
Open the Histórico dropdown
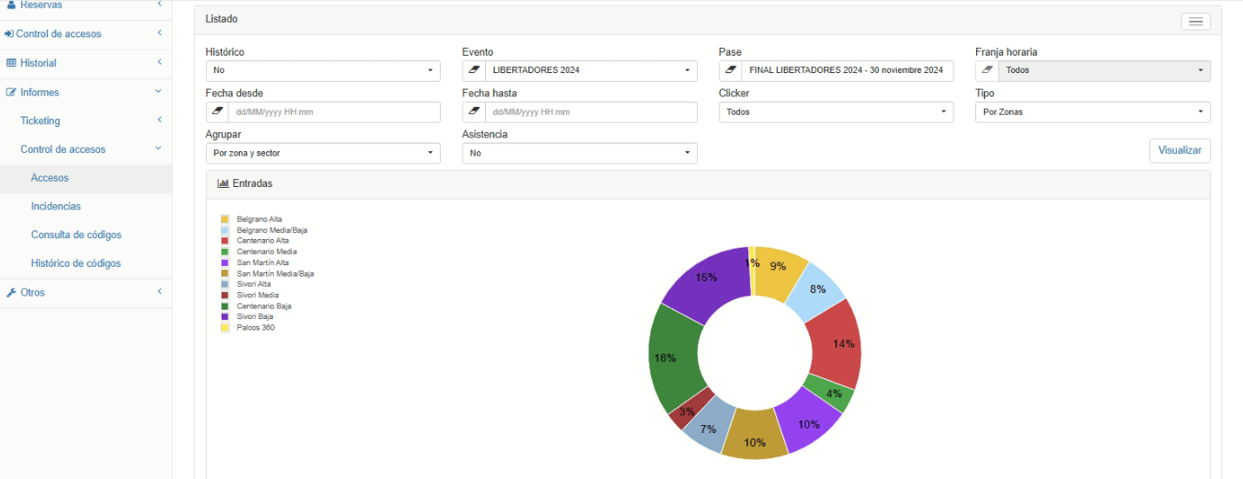tap(322, 70)
